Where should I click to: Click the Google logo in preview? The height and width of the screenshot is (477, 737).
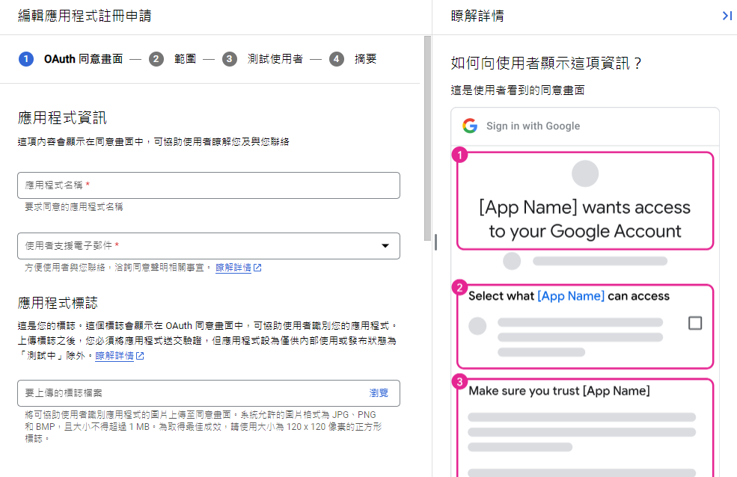(x=470, y=126)
